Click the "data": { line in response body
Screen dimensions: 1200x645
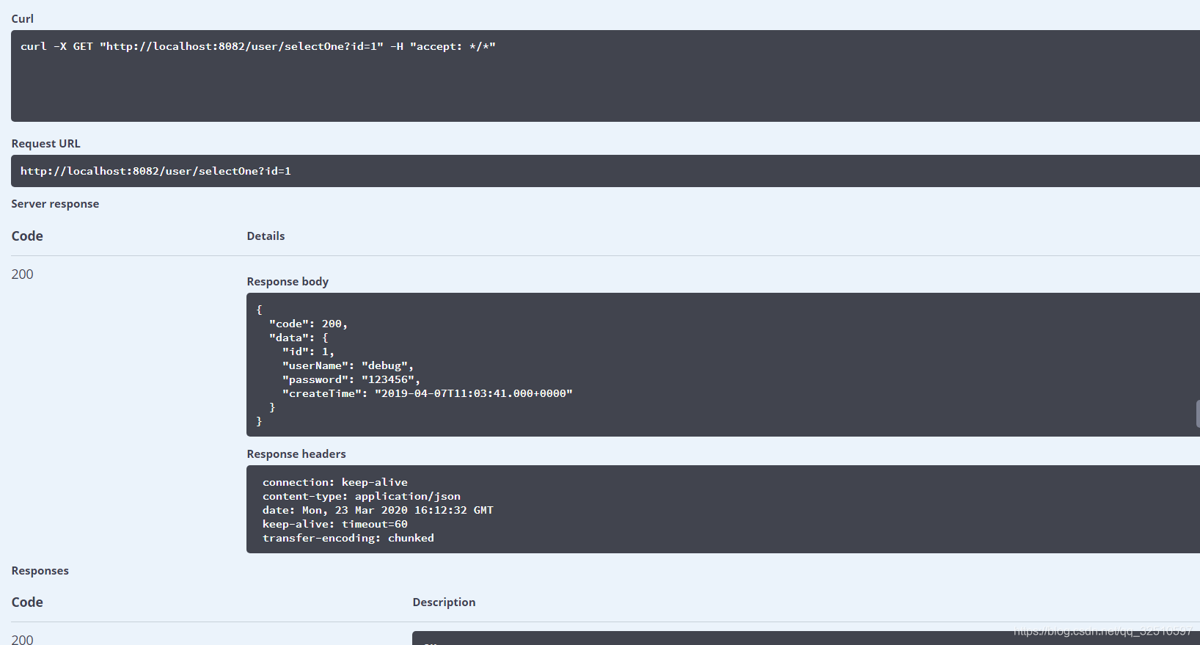point(299,338)
